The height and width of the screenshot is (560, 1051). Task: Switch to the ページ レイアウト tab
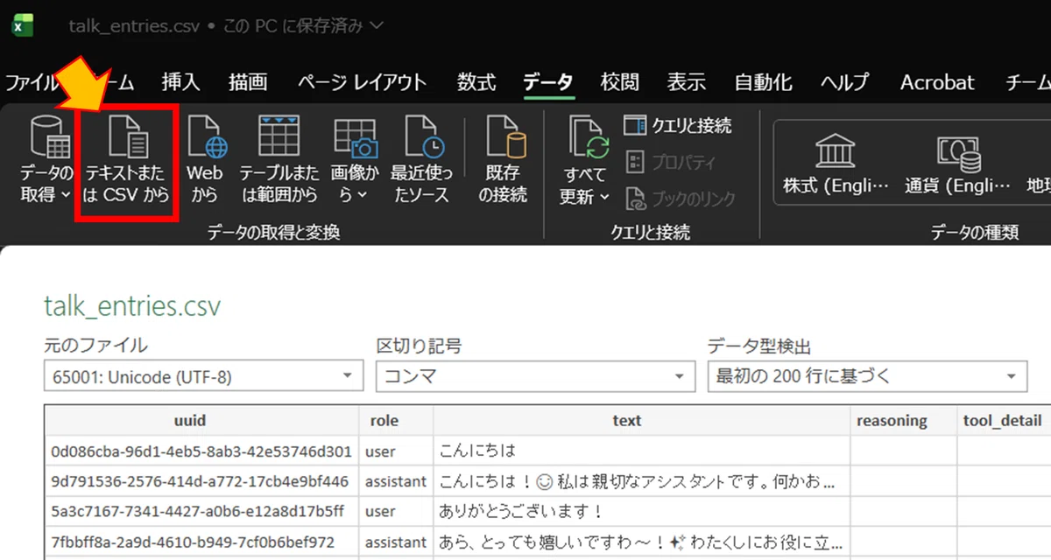click(362, 82)
